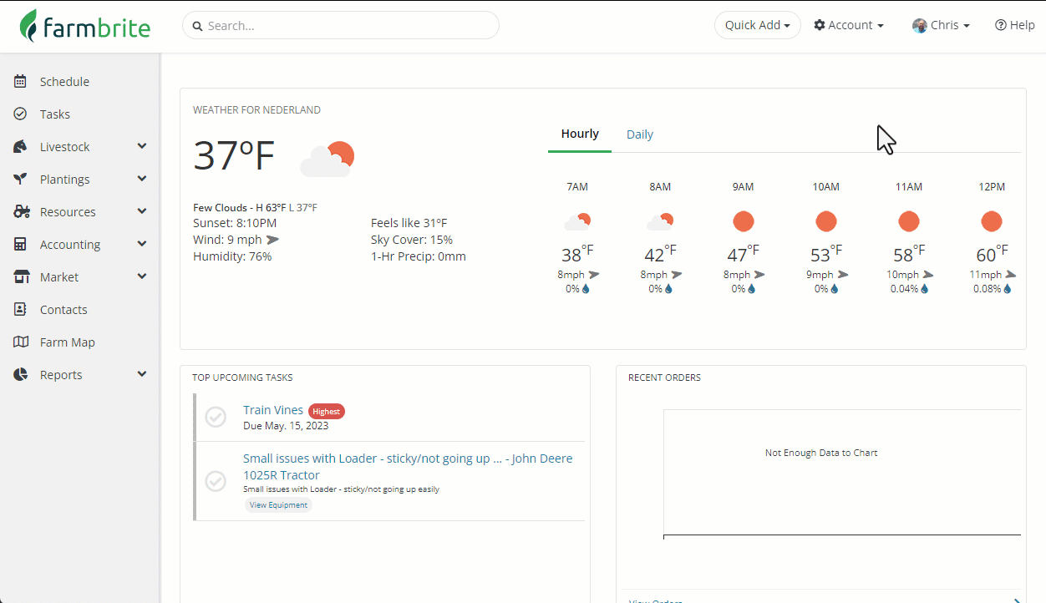This screenshot has height=603, width=1046.
Task: Click the Help question mark icon
Action: [x=1000, y=25]
